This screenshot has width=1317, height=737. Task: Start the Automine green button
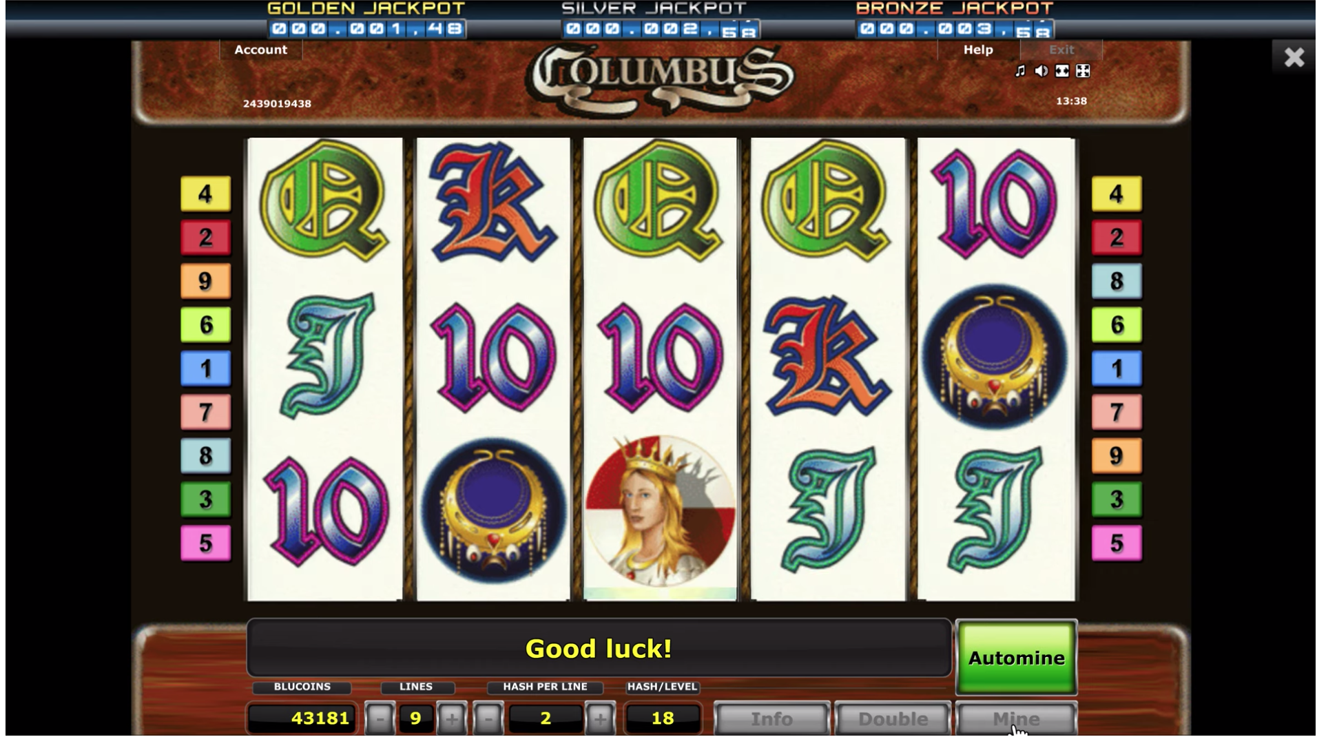tap(1017, 658)
